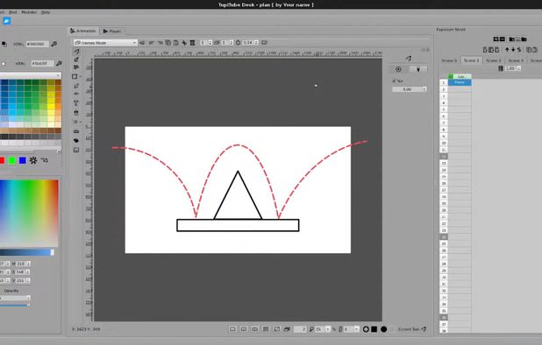Click the round target icon in tool options

[398, 69]
